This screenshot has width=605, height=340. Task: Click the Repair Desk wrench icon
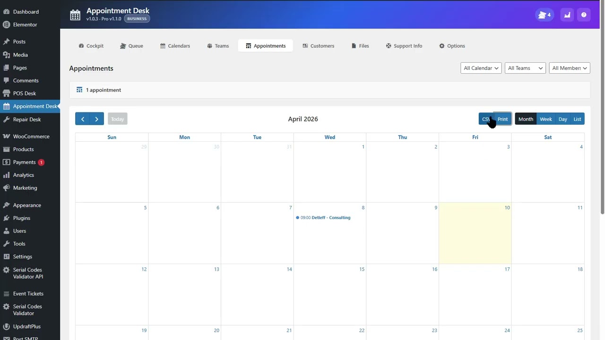(x=6, y=119)
